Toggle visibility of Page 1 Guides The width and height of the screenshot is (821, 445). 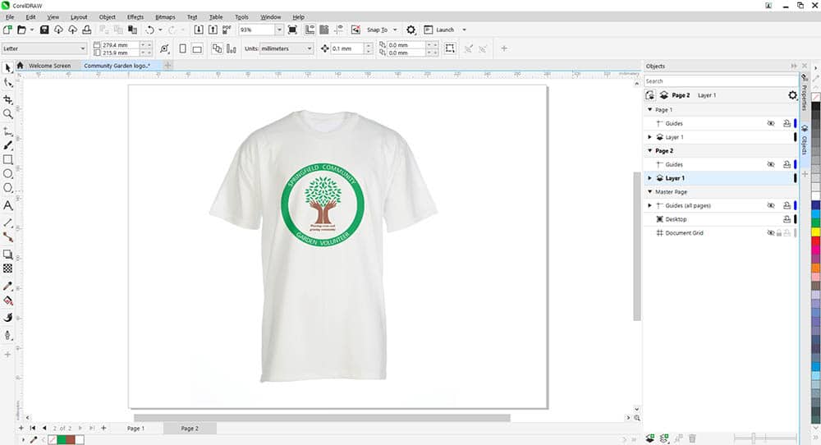point(771,123)
